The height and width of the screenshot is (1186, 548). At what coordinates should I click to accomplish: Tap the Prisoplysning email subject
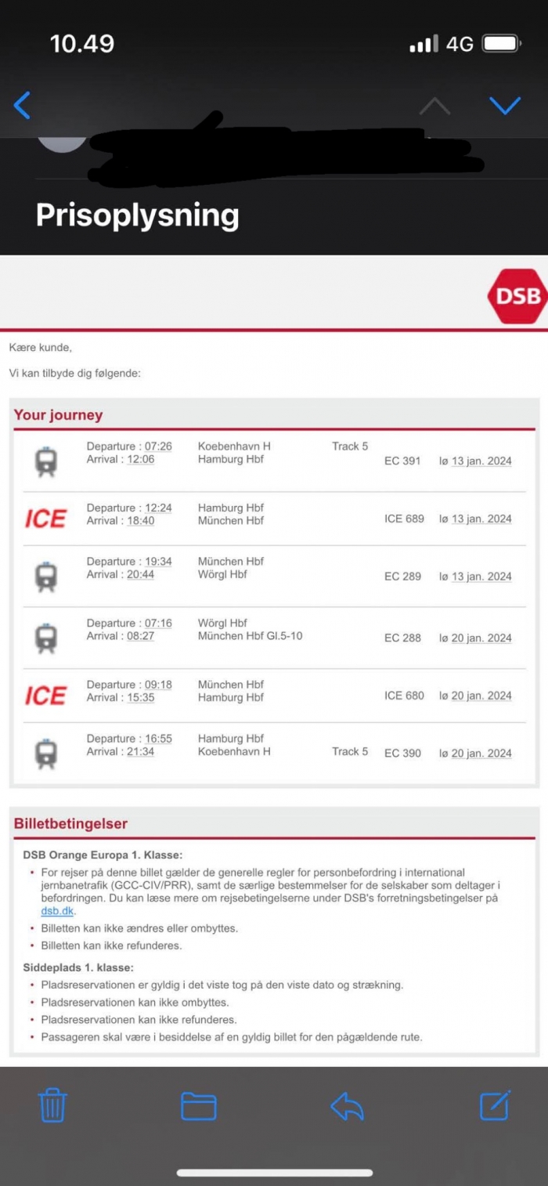(x=137, y=215)
